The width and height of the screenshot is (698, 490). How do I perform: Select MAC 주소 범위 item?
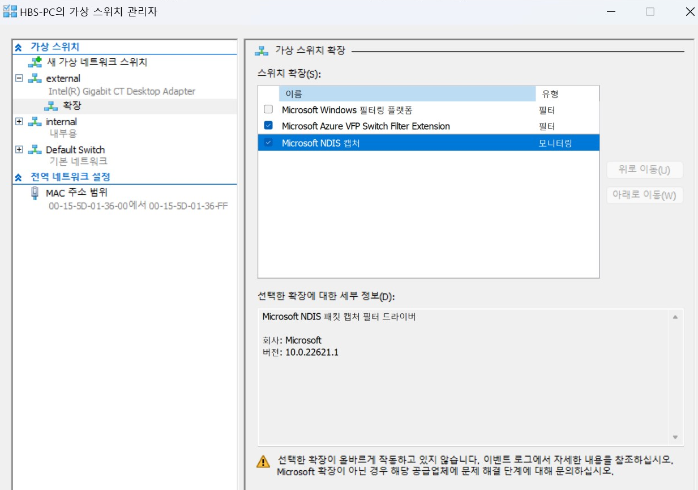76,193
